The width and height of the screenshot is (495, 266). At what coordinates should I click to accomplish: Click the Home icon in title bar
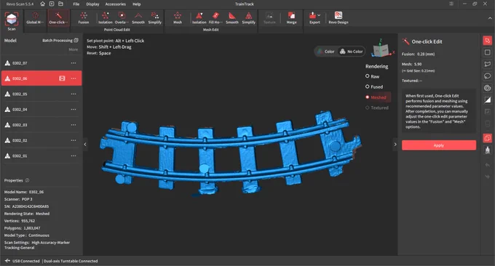tap(43, 4)
